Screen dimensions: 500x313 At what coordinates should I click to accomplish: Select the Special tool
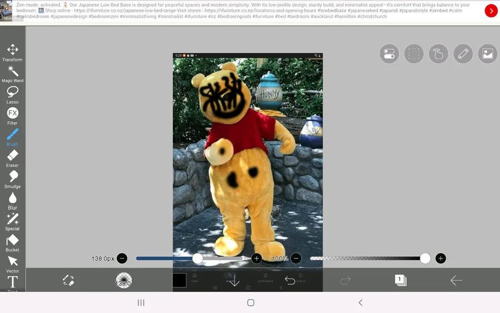pos(12,222)
